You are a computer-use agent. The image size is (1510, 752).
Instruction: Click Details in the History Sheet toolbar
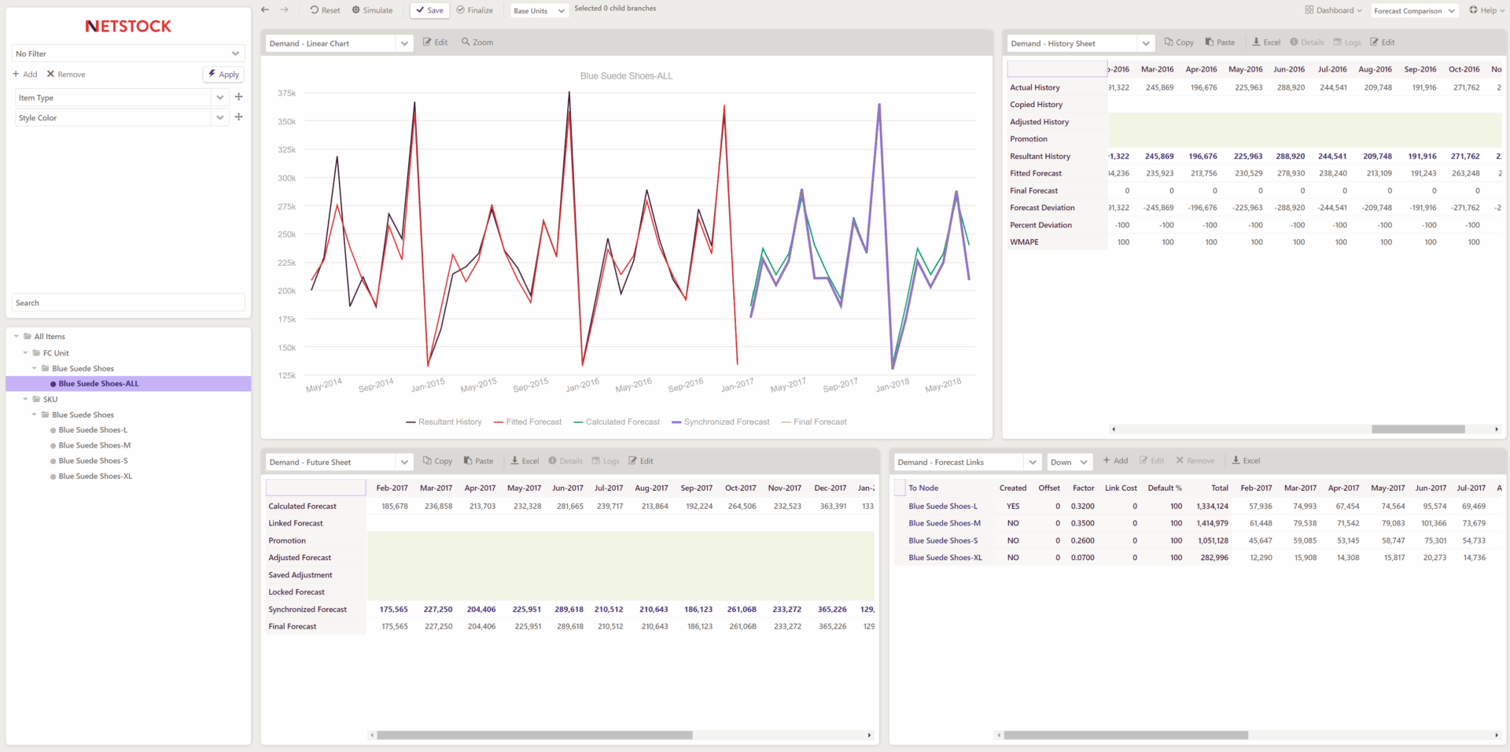[1307, 42]
